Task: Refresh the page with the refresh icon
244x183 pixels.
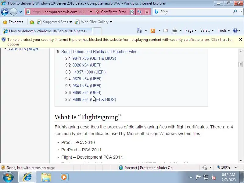Action: tap(139, 12)
